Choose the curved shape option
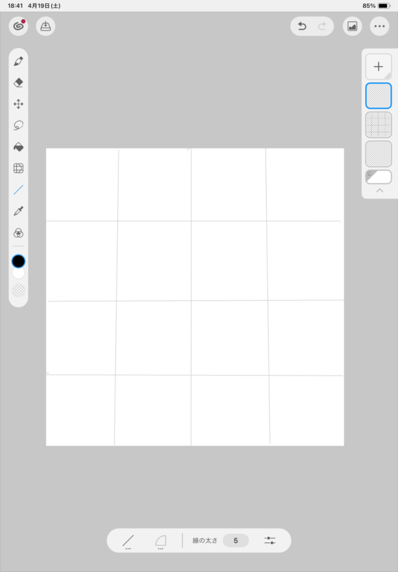 [160, 541]
